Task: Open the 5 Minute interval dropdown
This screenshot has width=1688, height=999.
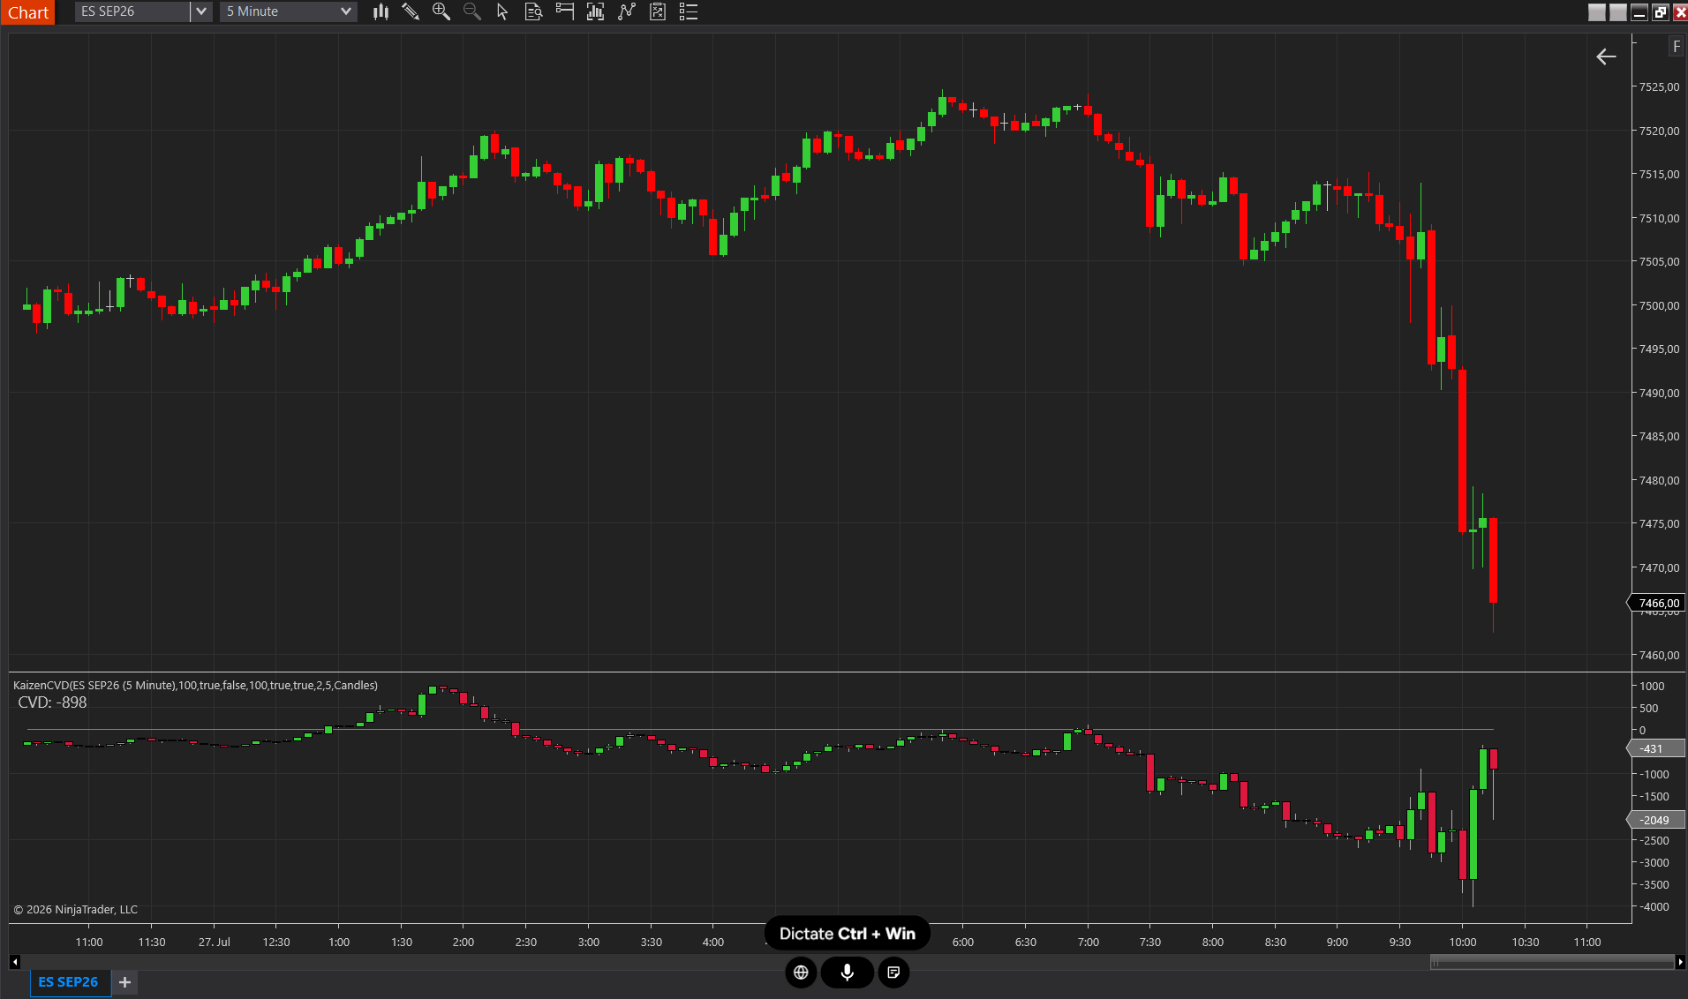Action: (289, 11)
